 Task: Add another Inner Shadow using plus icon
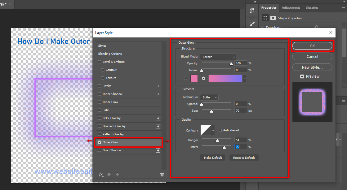tap(158, 94)
